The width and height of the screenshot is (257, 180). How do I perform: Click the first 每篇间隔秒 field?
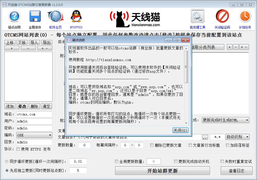tap(125, 145)
